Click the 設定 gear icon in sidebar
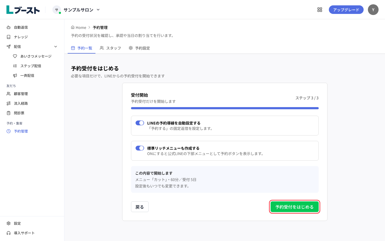The height and width of the screenshot is (241, 385). click(x=9, y=223)
